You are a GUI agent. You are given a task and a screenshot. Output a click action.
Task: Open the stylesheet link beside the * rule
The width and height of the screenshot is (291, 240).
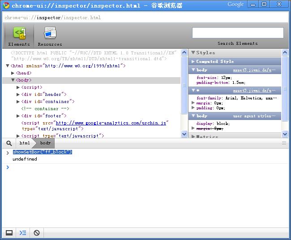(254, 91)
